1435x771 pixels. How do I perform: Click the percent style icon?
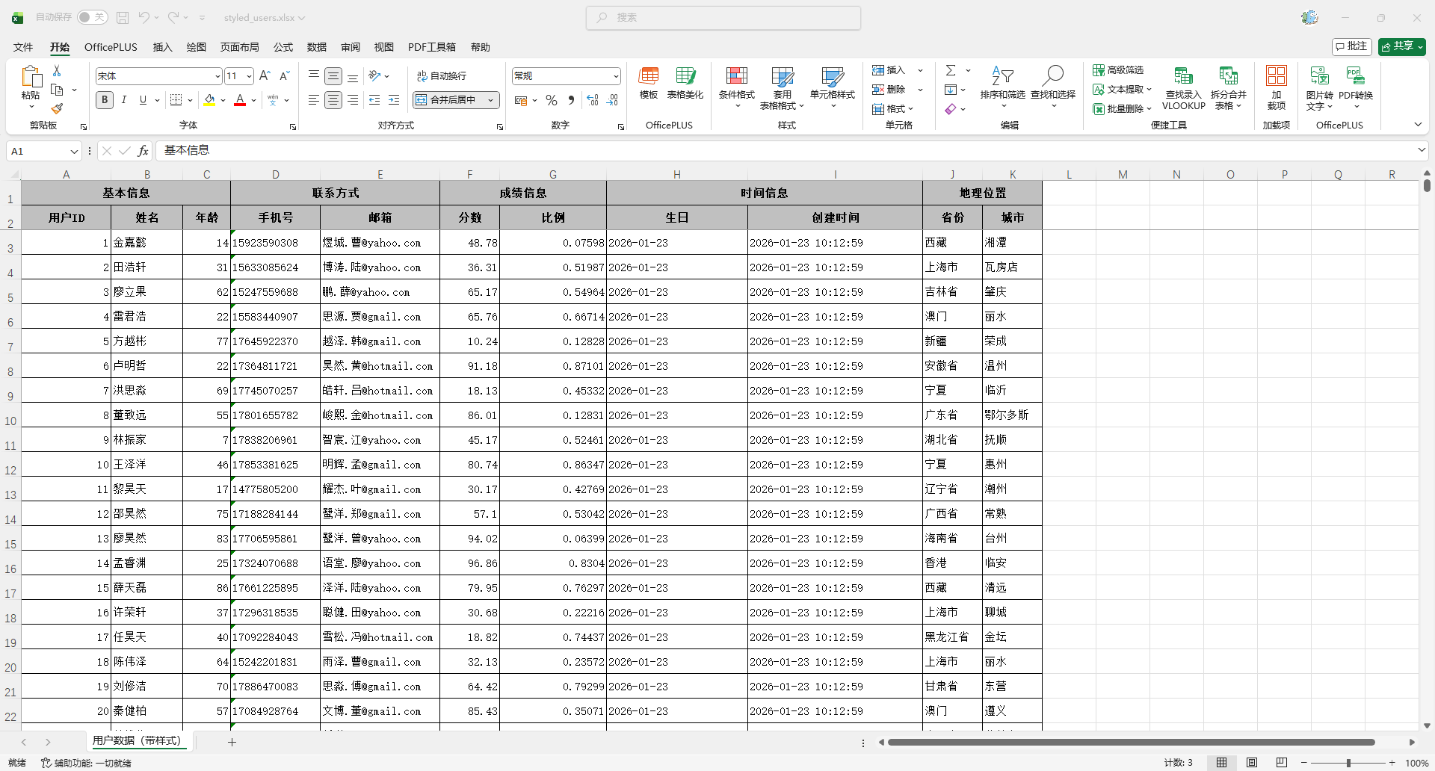(x=552, y=100)
